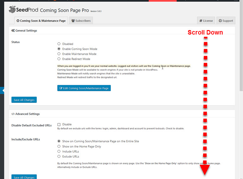The image size is (243, 179).
Task: Click the 'Include/Exclude URLs' label
Action: [x=26, y=139]
